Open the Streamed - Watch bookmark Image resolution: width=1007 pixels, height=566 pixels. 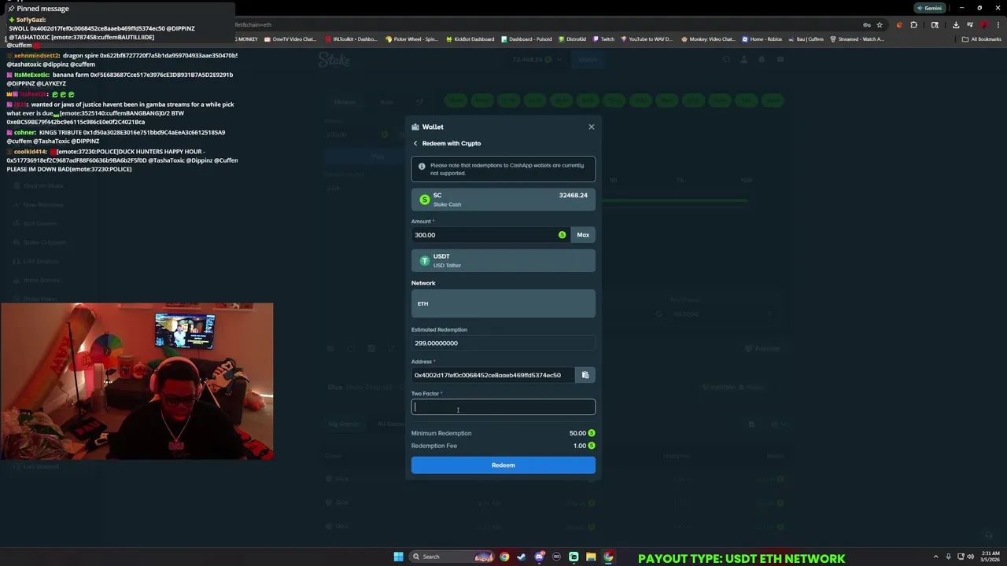(x=857, y=39)
